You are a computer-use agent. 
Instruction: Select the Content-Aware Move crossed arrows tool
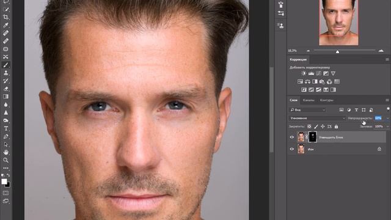pyautogui.click(x=5, y=57)
